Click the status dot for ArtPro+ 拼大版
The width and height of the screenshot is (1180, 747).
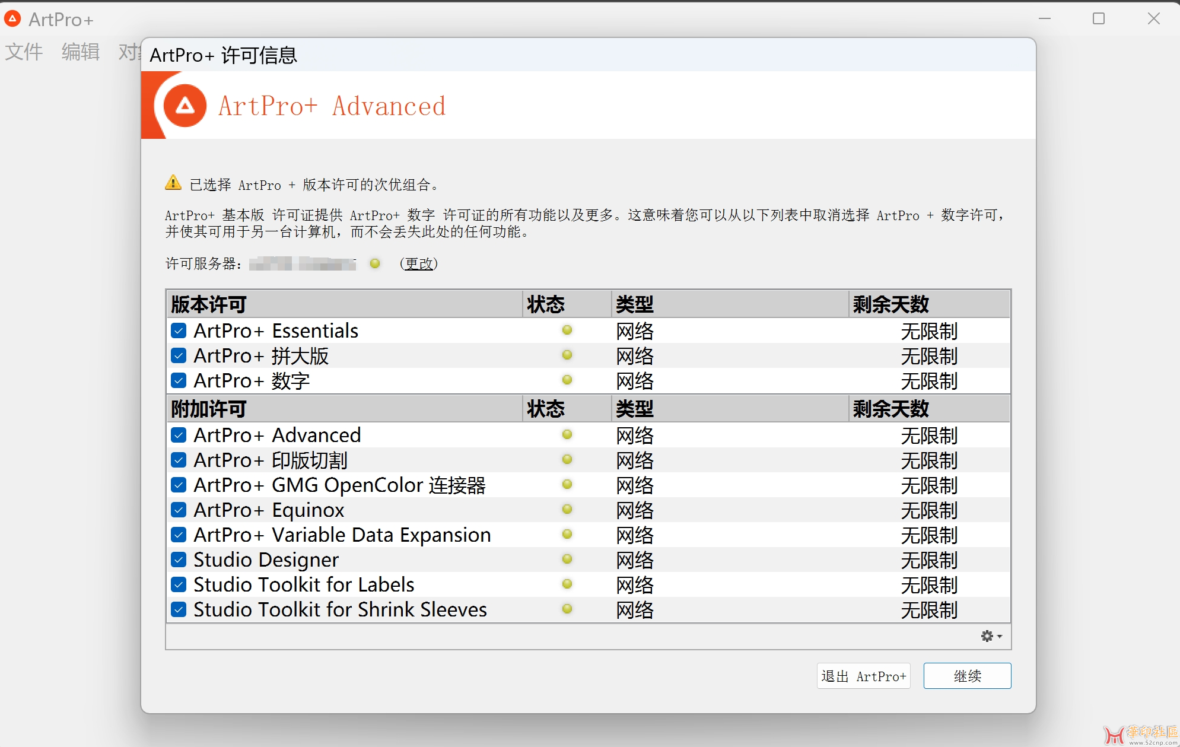[567, 355]
